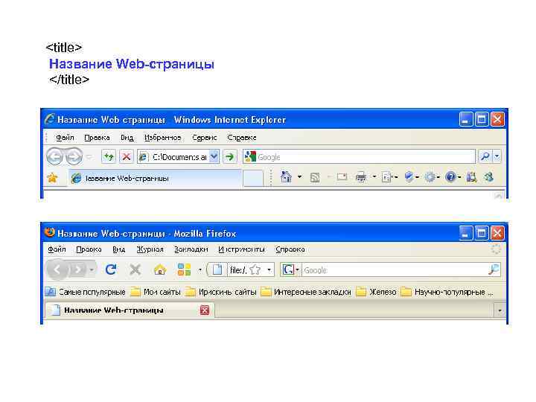This screenshot has height=402, width=536.
Task: Open the Page menu icon in Internet Explorer
Action: [x=386, y=177]
